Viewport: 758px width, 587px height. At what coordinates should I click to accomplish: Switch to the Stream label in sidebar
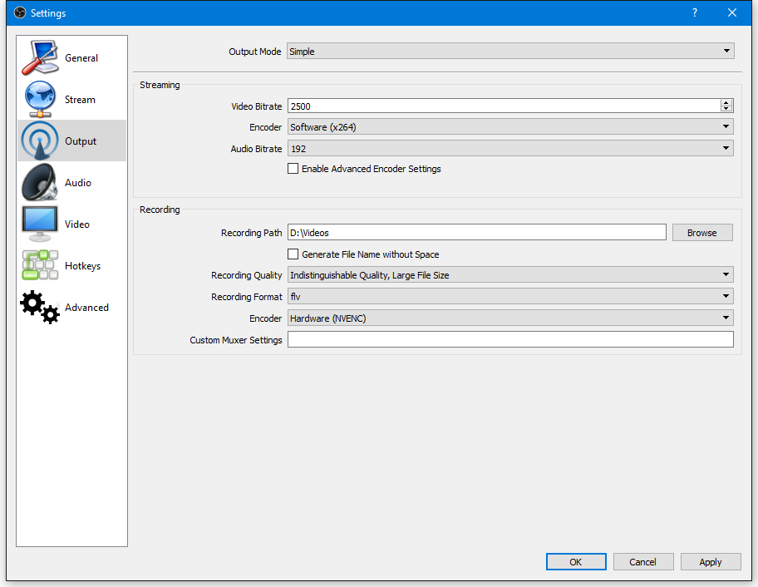(80, 100)
